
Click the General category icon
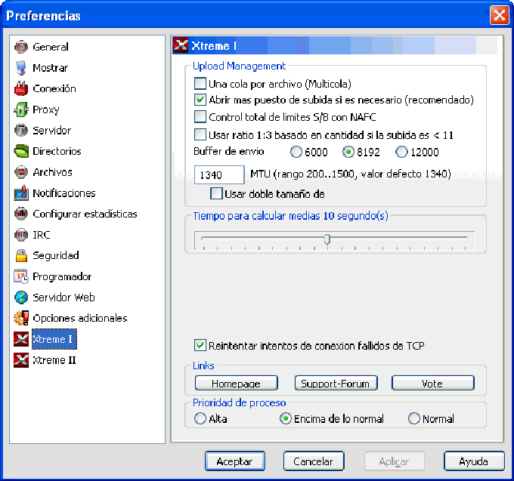(21, 47)
